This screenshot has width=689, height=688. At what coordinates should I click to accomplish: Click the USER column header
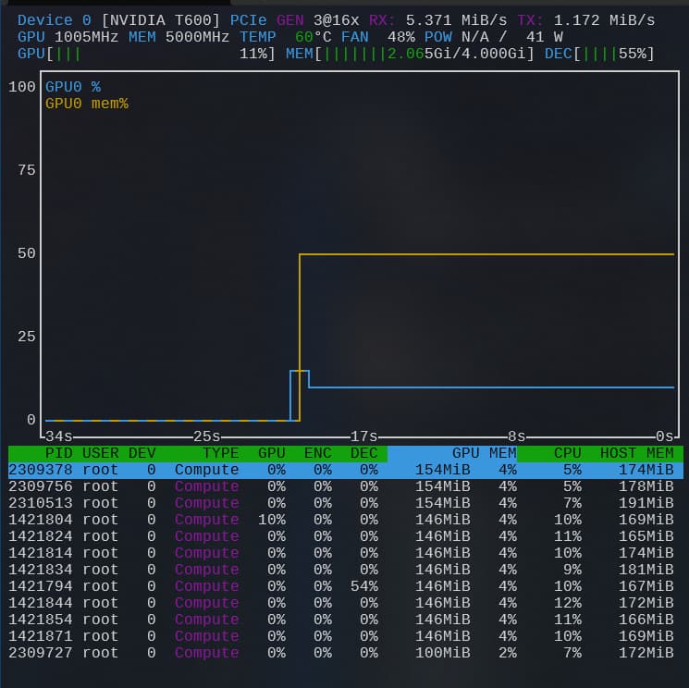(100, 453)
